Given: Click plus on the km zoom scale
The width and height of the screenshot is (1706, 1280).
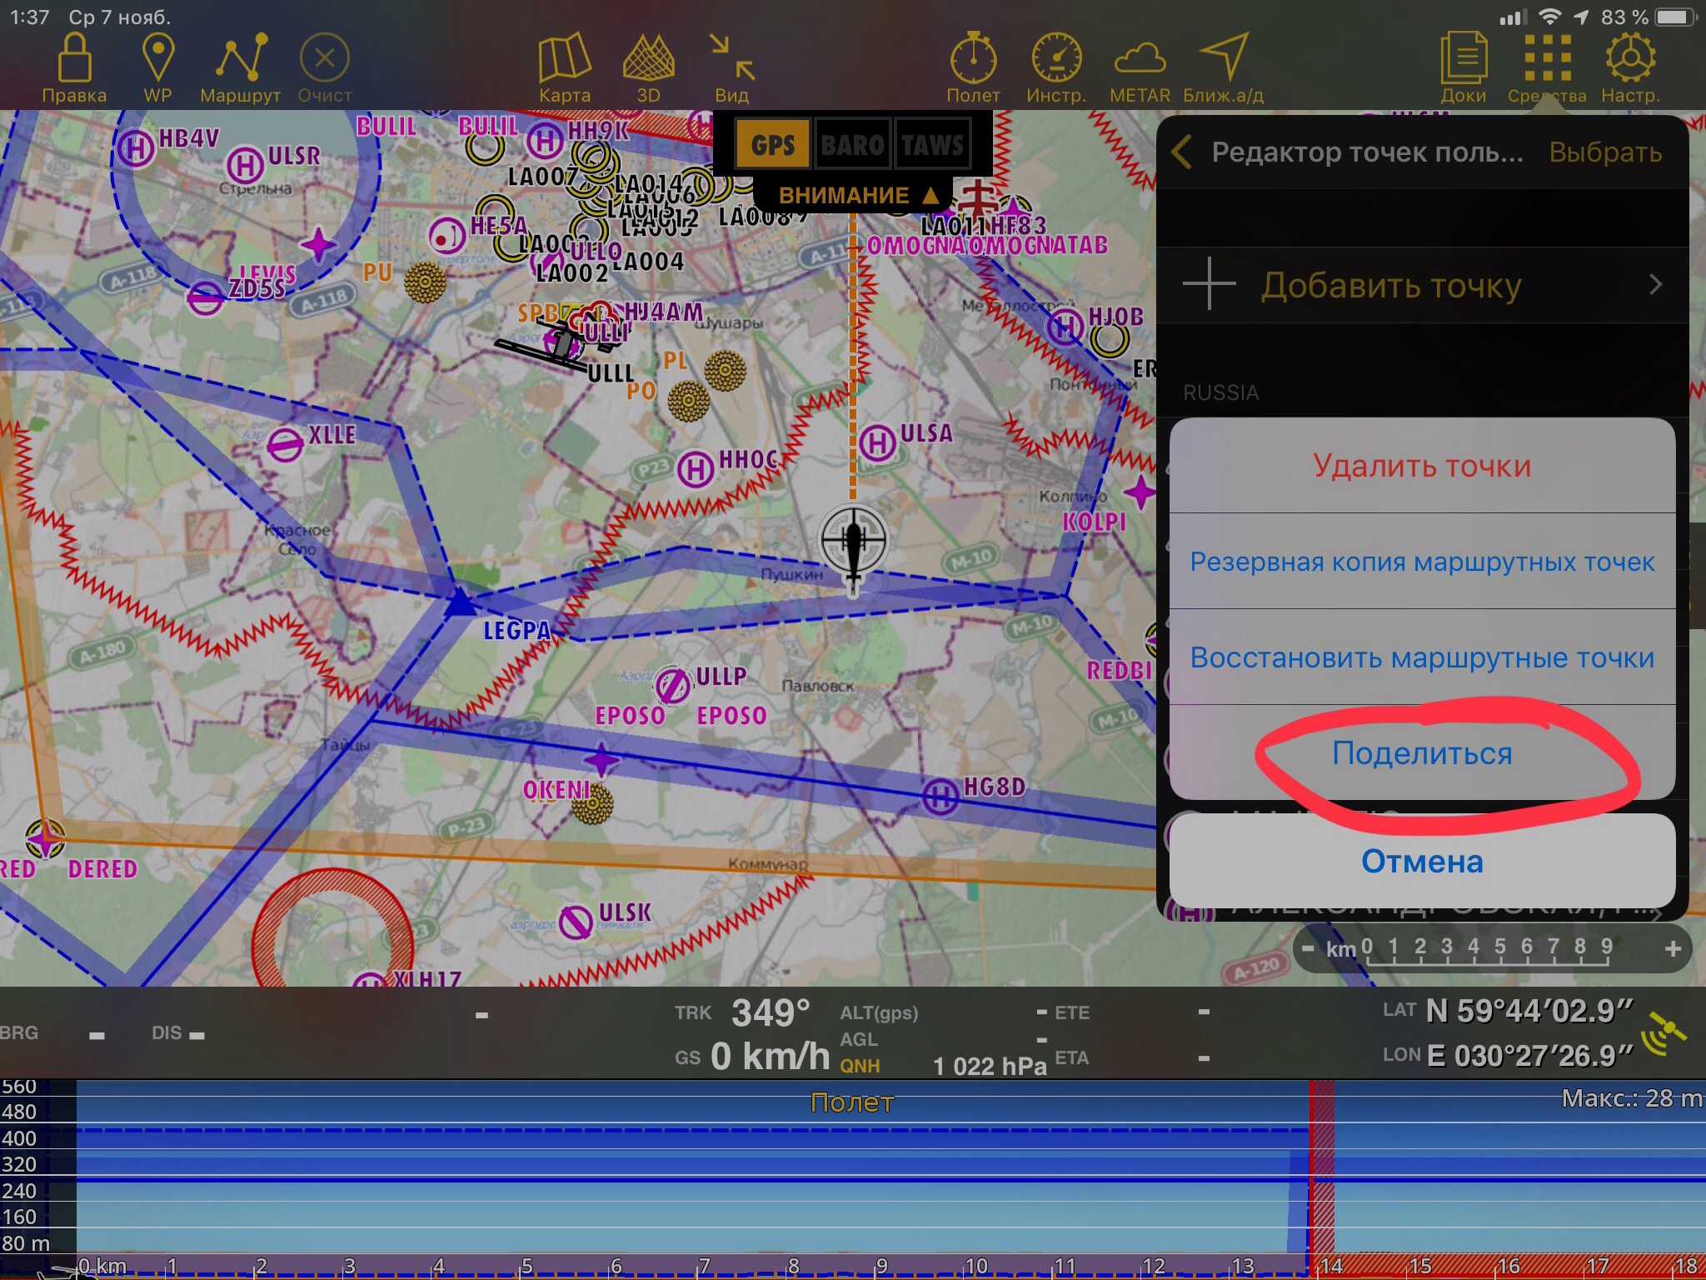Looking at the screenshot, I should [x=1673, y=949].
